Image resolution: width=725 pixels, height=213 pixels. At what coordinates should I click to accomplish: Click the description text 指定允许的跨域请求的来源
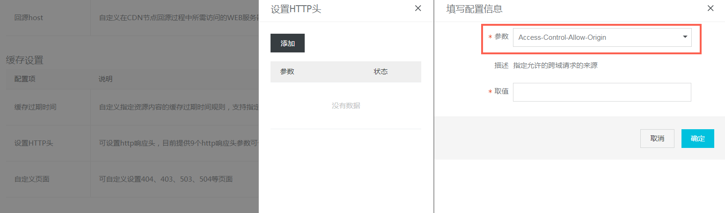pos(555,66)
